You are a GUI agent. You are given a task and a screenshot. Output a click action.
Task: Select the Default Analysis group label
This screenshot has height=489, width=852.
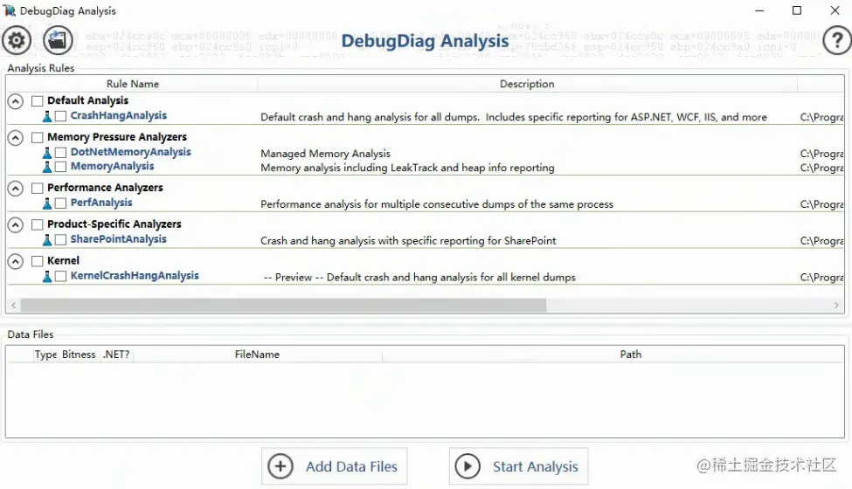click(87, 100)
